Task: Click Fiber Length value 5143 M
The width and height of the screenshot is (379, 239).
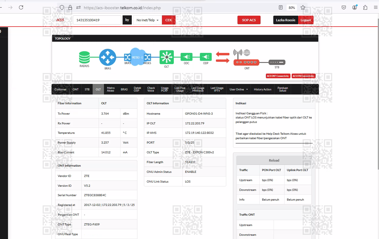Action: [190, 162]
